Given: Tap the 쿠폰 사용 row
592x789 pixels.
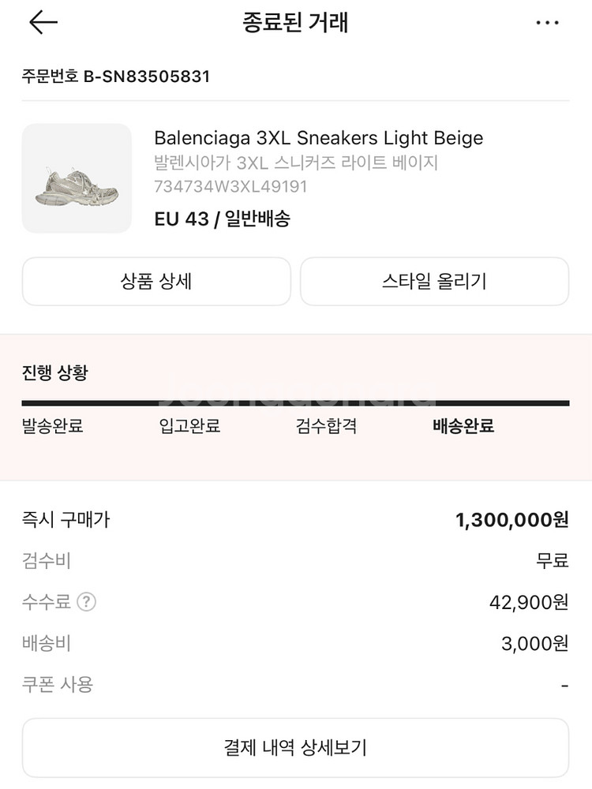Looking at the screenshot, I should pos(295,685).
